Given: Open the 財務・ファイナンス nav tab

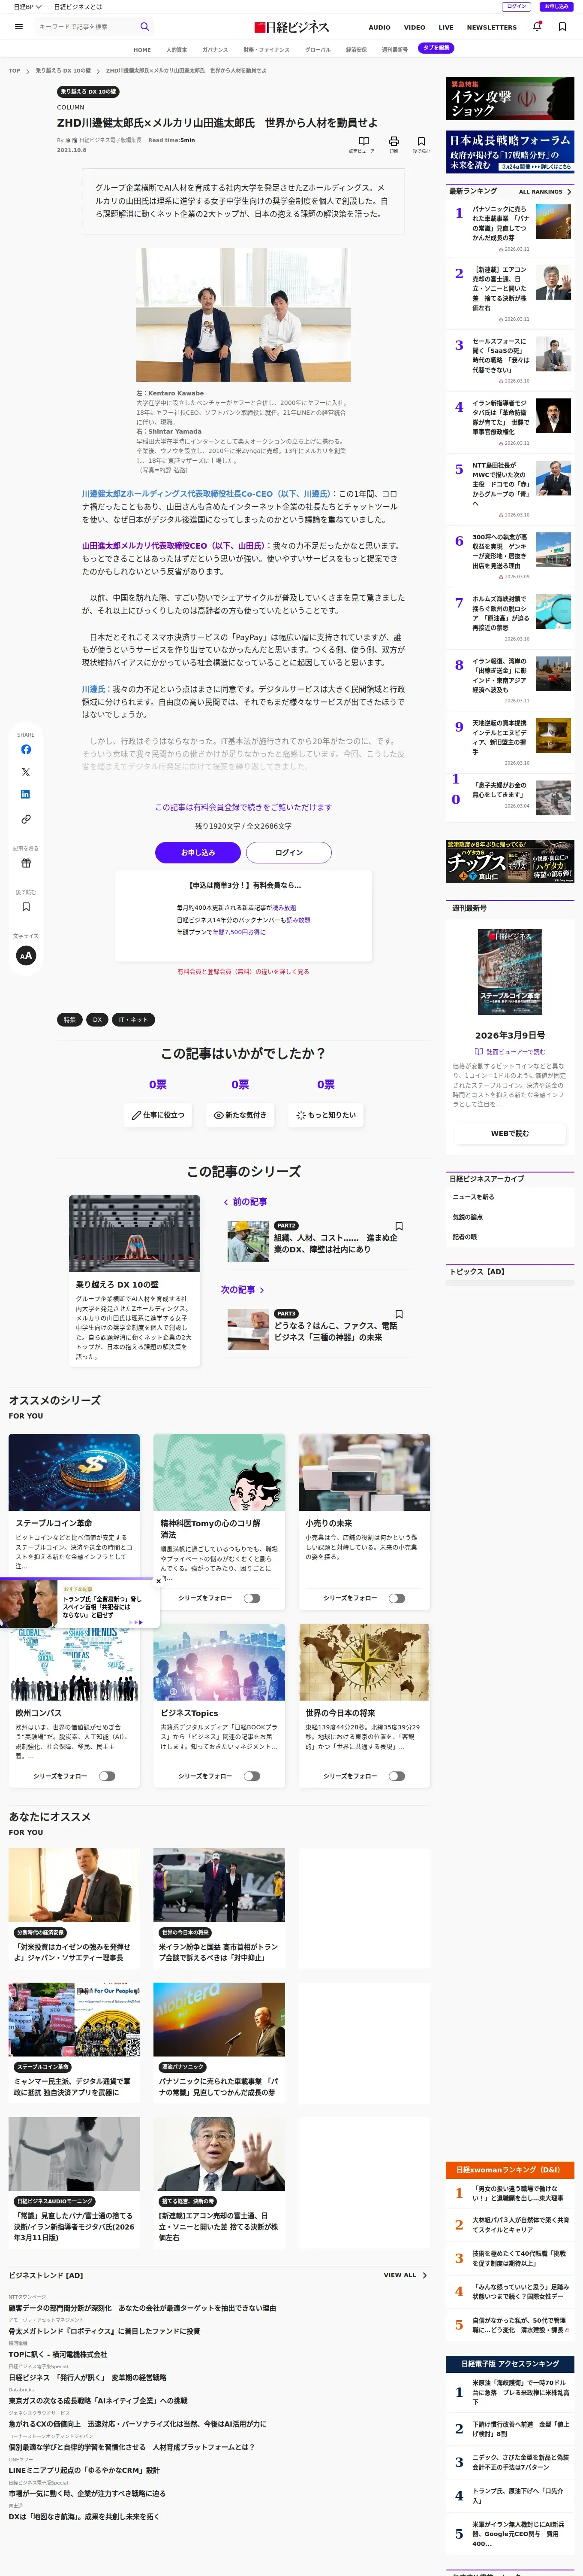Looking at the screenshot, I should click(x=267, y=49).
